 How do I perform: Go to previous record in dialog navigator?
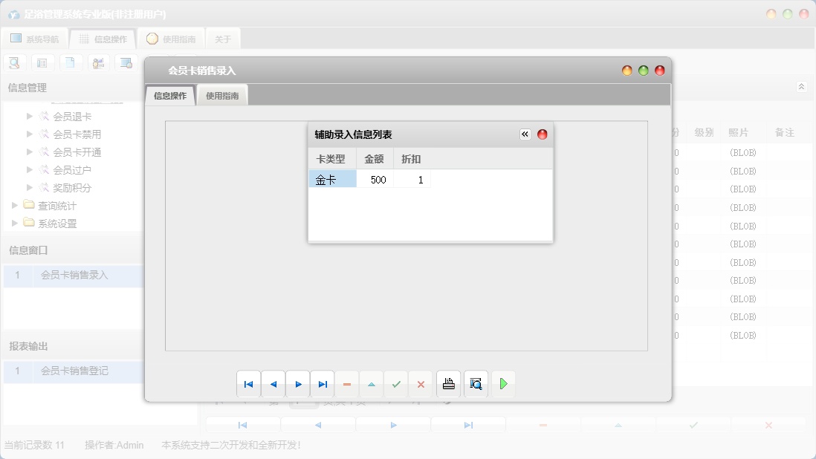tap(273, 384)
